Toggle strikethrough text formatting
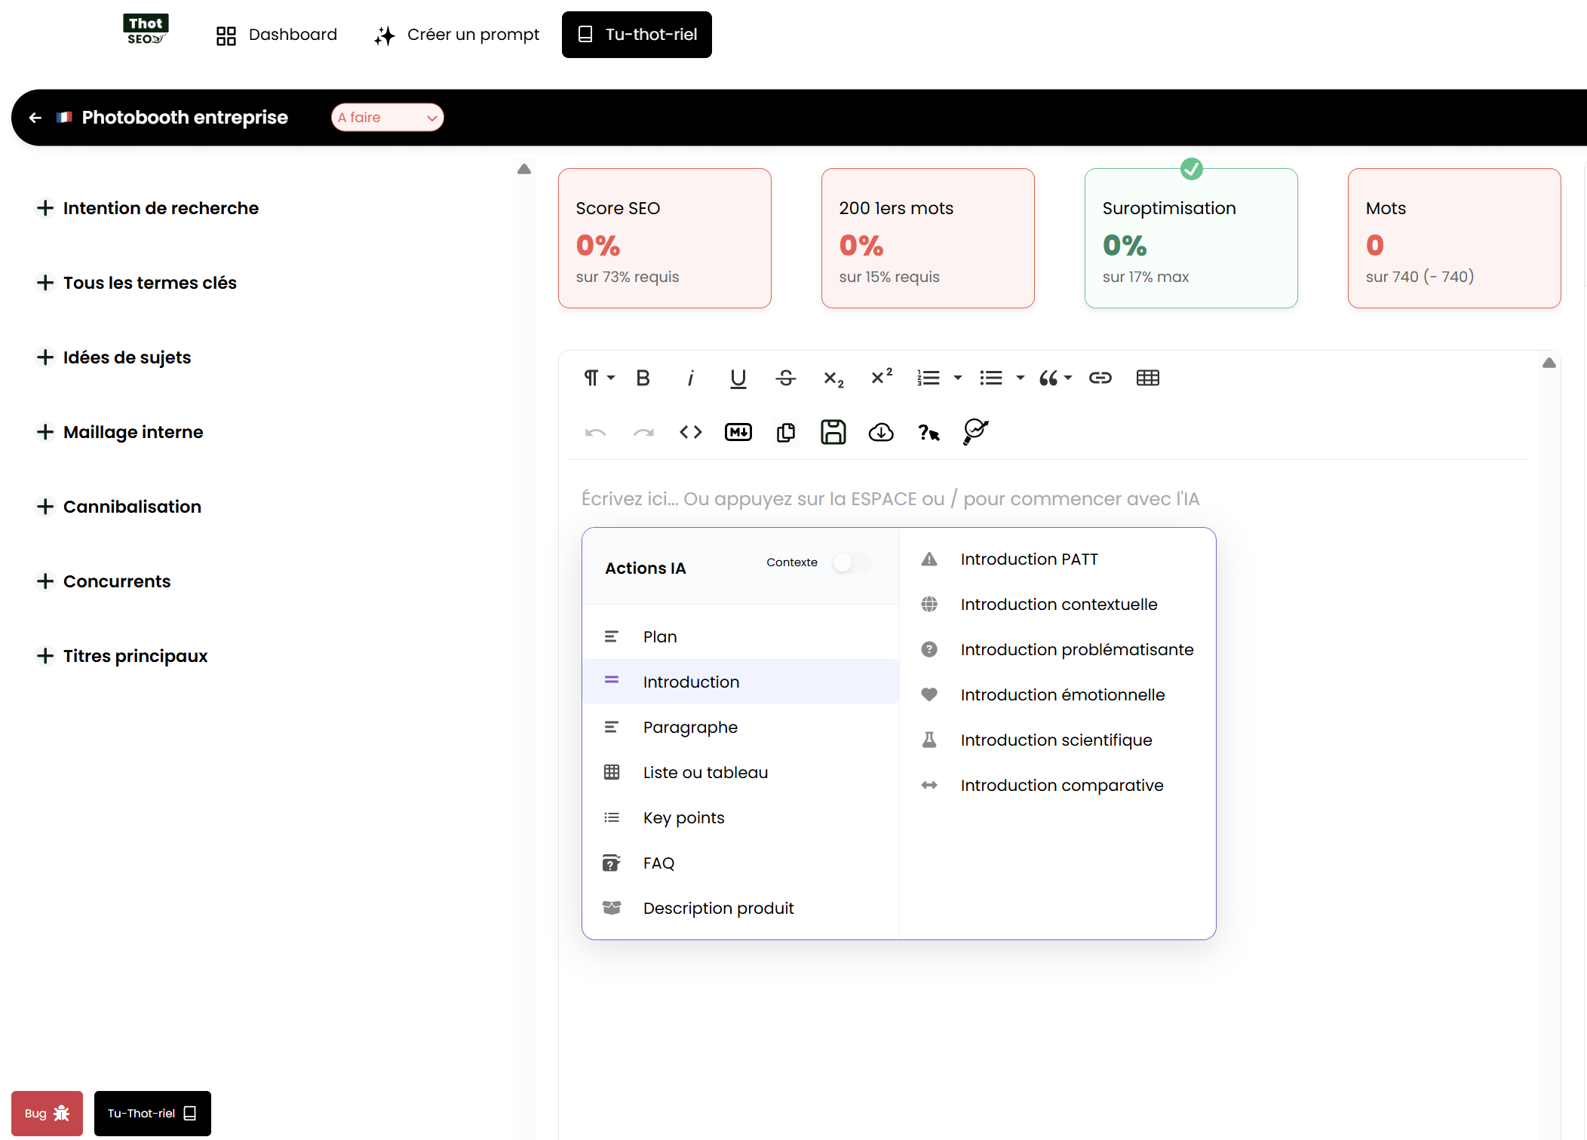Image resolution: width=1587 pixels, height=1140 pixels. [785, 378]
